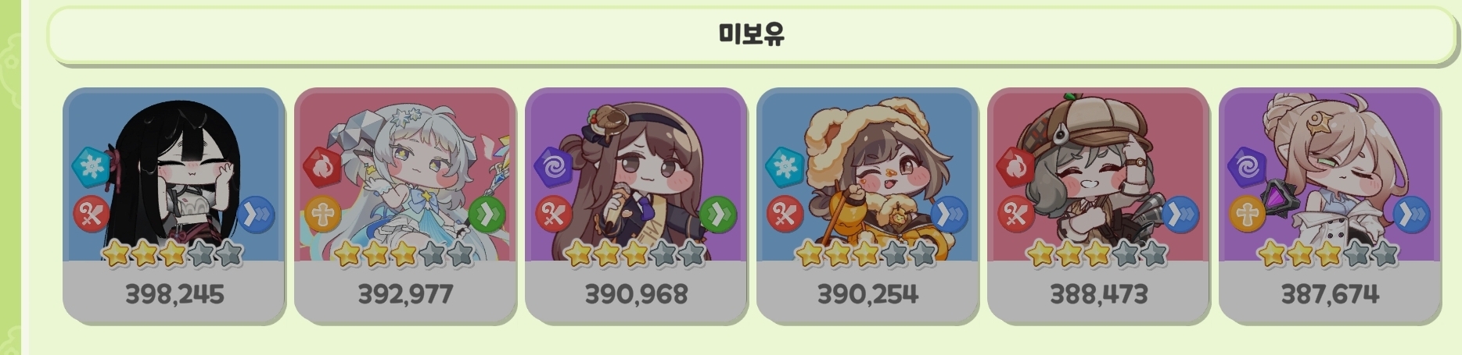Click the fire element icon on the 388,473 card
The width and height of the screenshot is (1462, 355).
pos(1016,165)
